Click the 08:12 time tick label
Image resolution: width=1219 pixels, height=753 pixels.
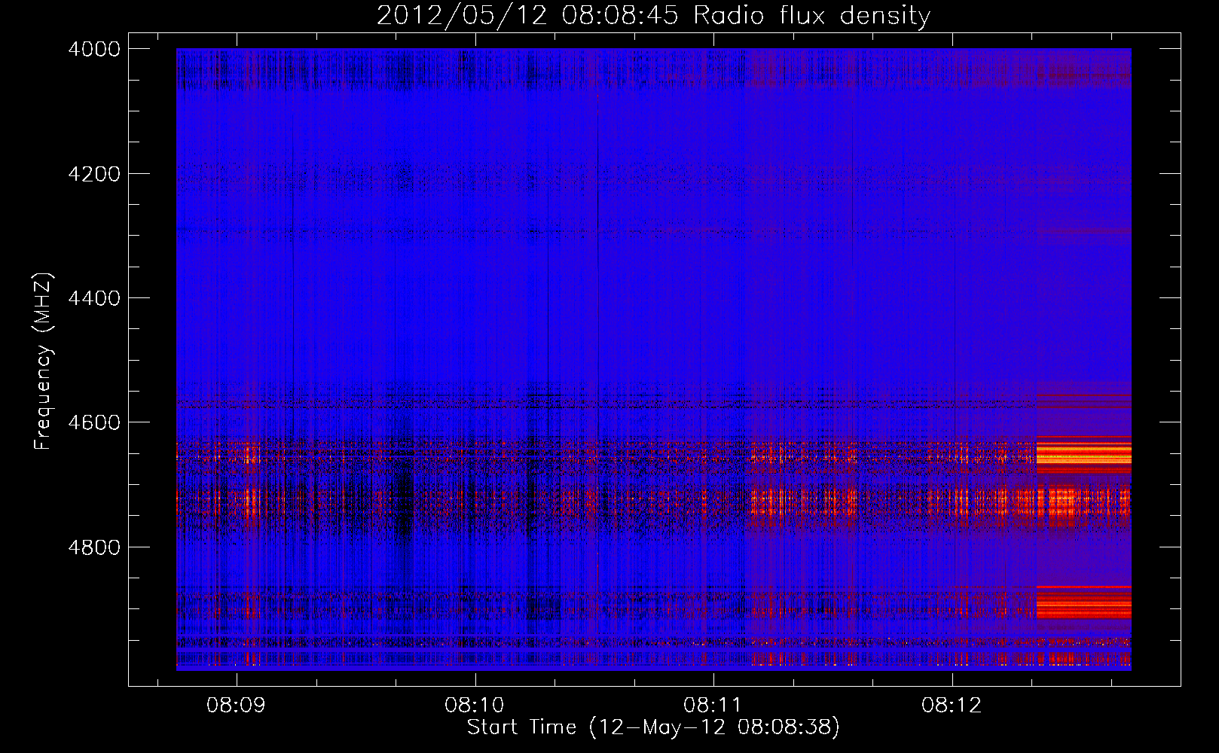pyautogui.click(x=952, y=706)
